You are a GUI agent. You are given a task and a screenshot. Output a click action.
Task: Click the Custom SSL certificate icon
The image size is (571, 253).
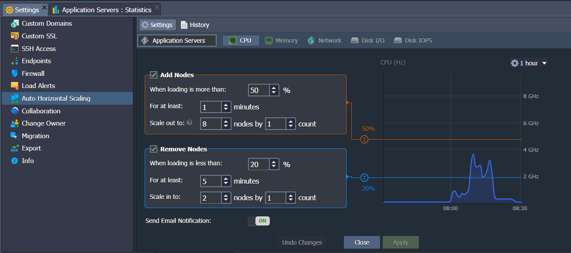point(15,36)
